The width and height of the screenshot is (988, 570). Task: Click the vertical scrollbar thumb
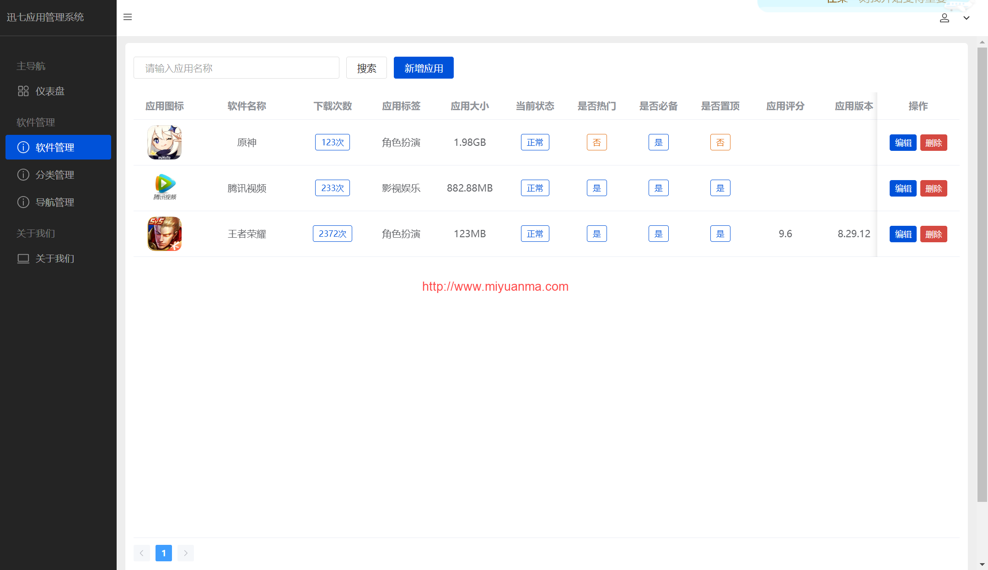(982, 274)
